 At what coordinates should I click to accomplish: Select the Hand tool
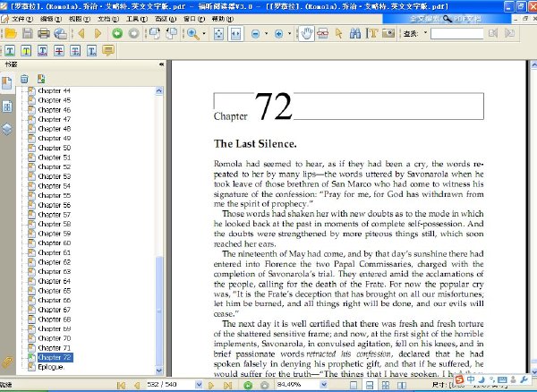coord(306,33)
